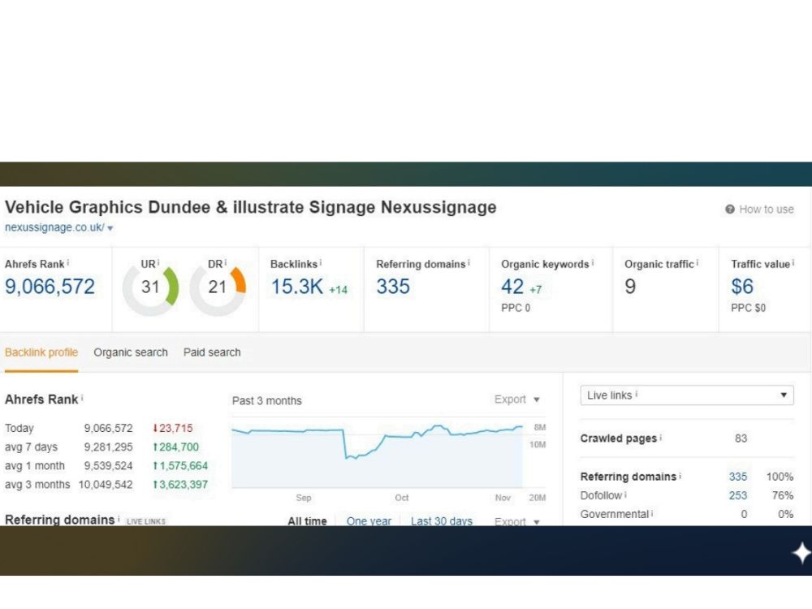Switch to the Organic search tab

131,352
